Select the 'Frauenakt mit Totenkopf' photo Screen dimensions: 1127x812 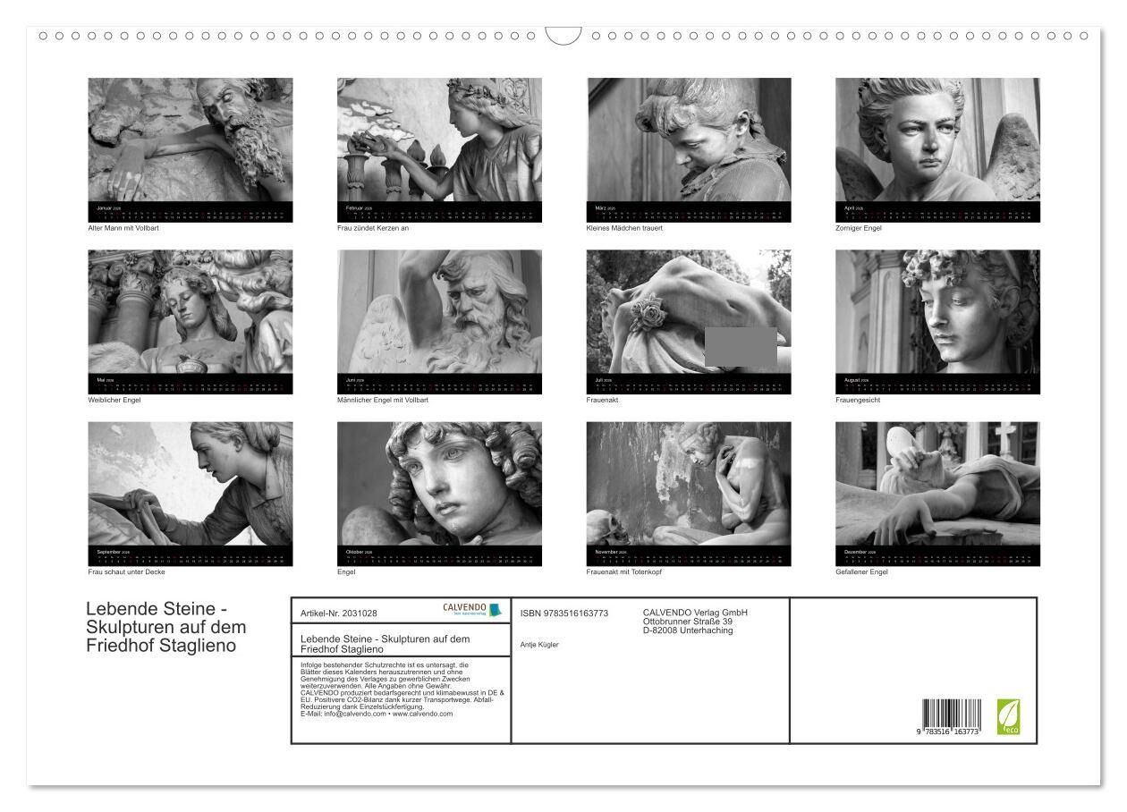[x=689, y=484]
